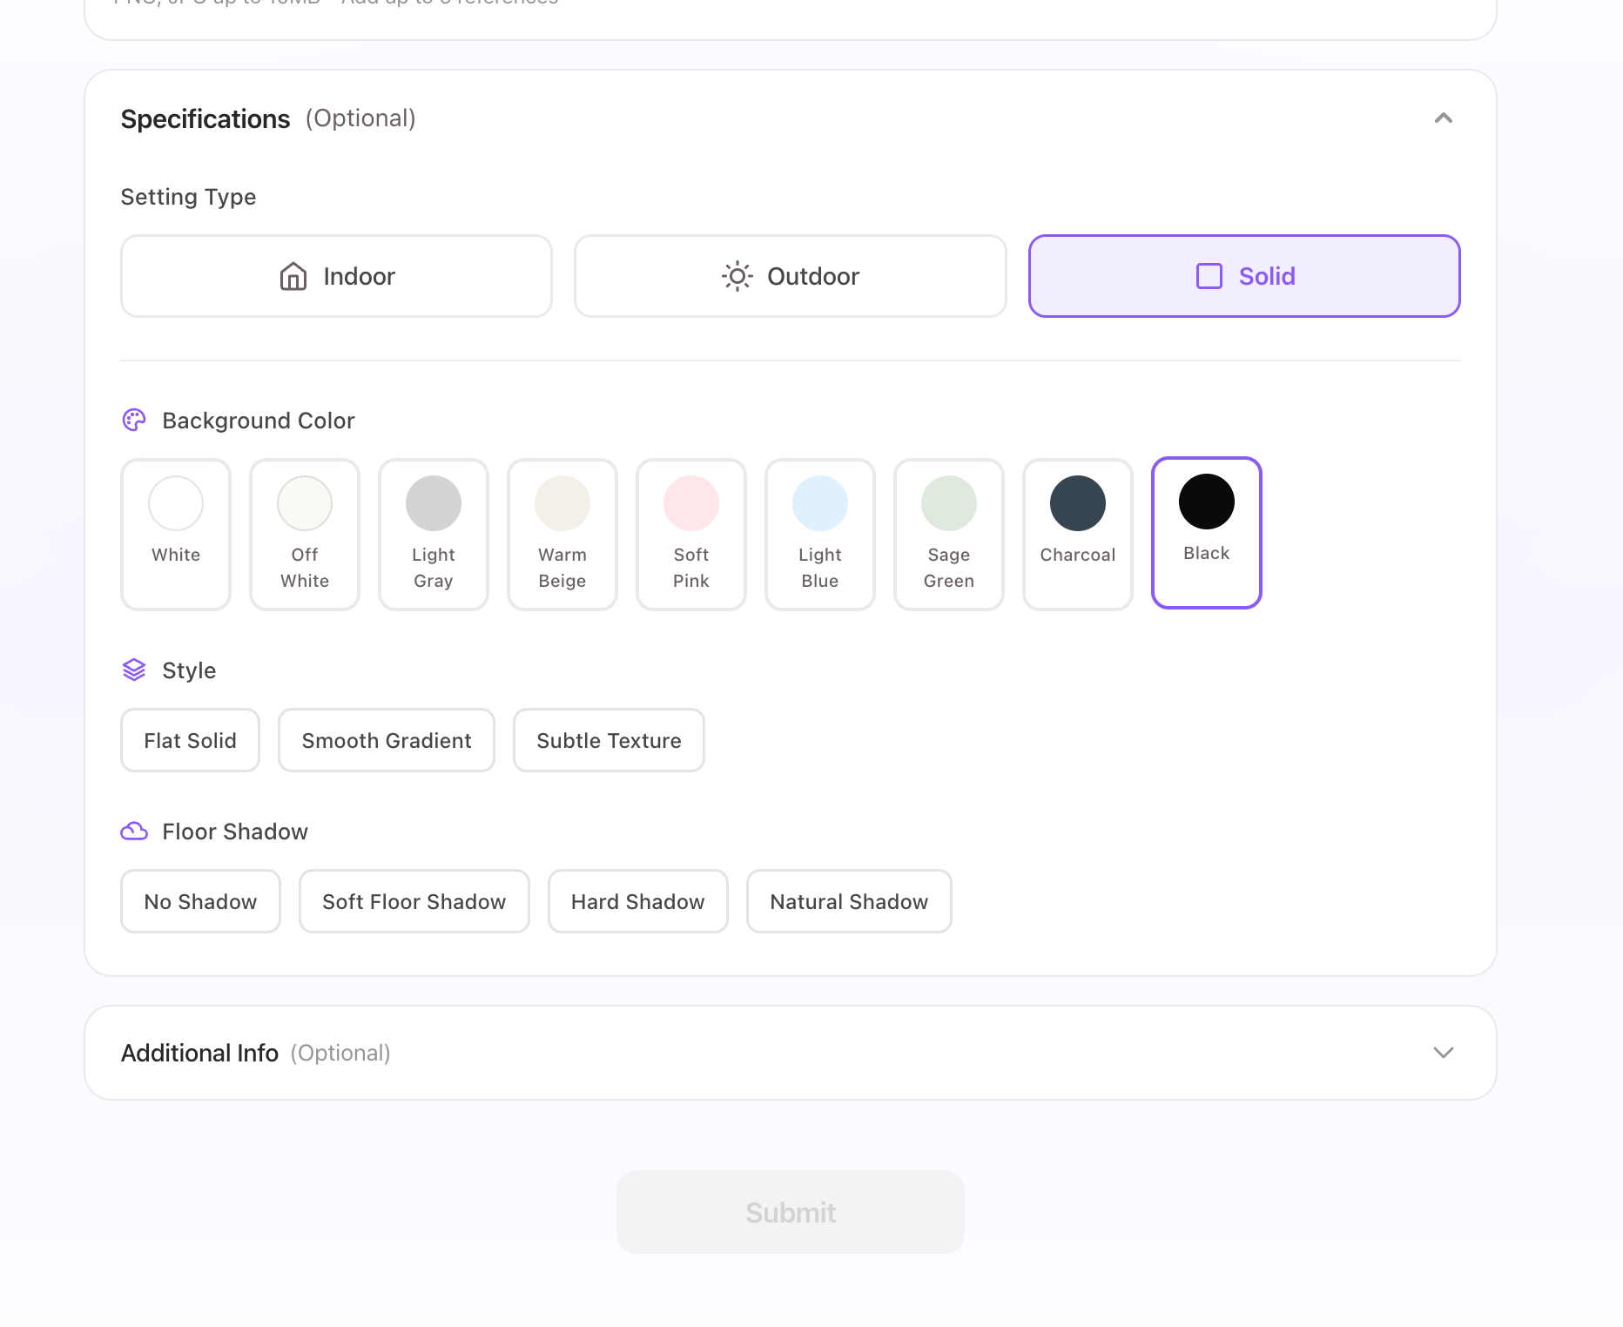This screenshot has height=1327, width=1623.
Task: Click the square icon on Solid
Action: (1209, 277)
